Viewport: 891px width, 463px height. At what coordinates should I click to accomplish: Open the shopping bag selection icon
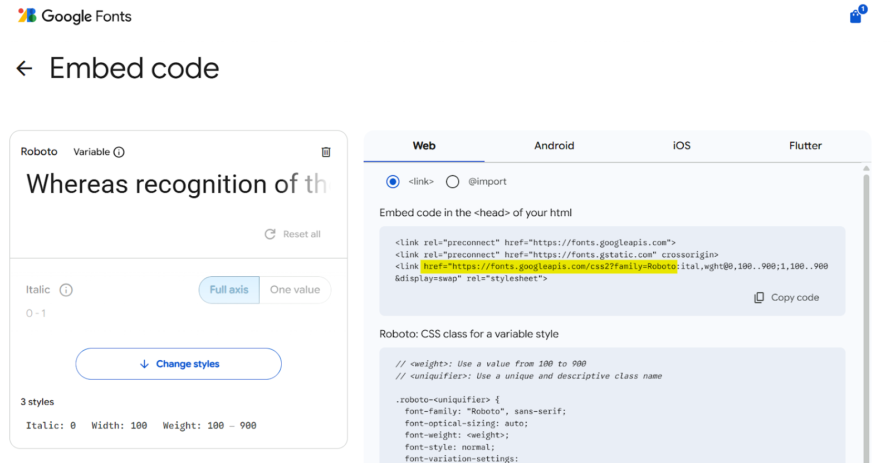pos(856,17)
